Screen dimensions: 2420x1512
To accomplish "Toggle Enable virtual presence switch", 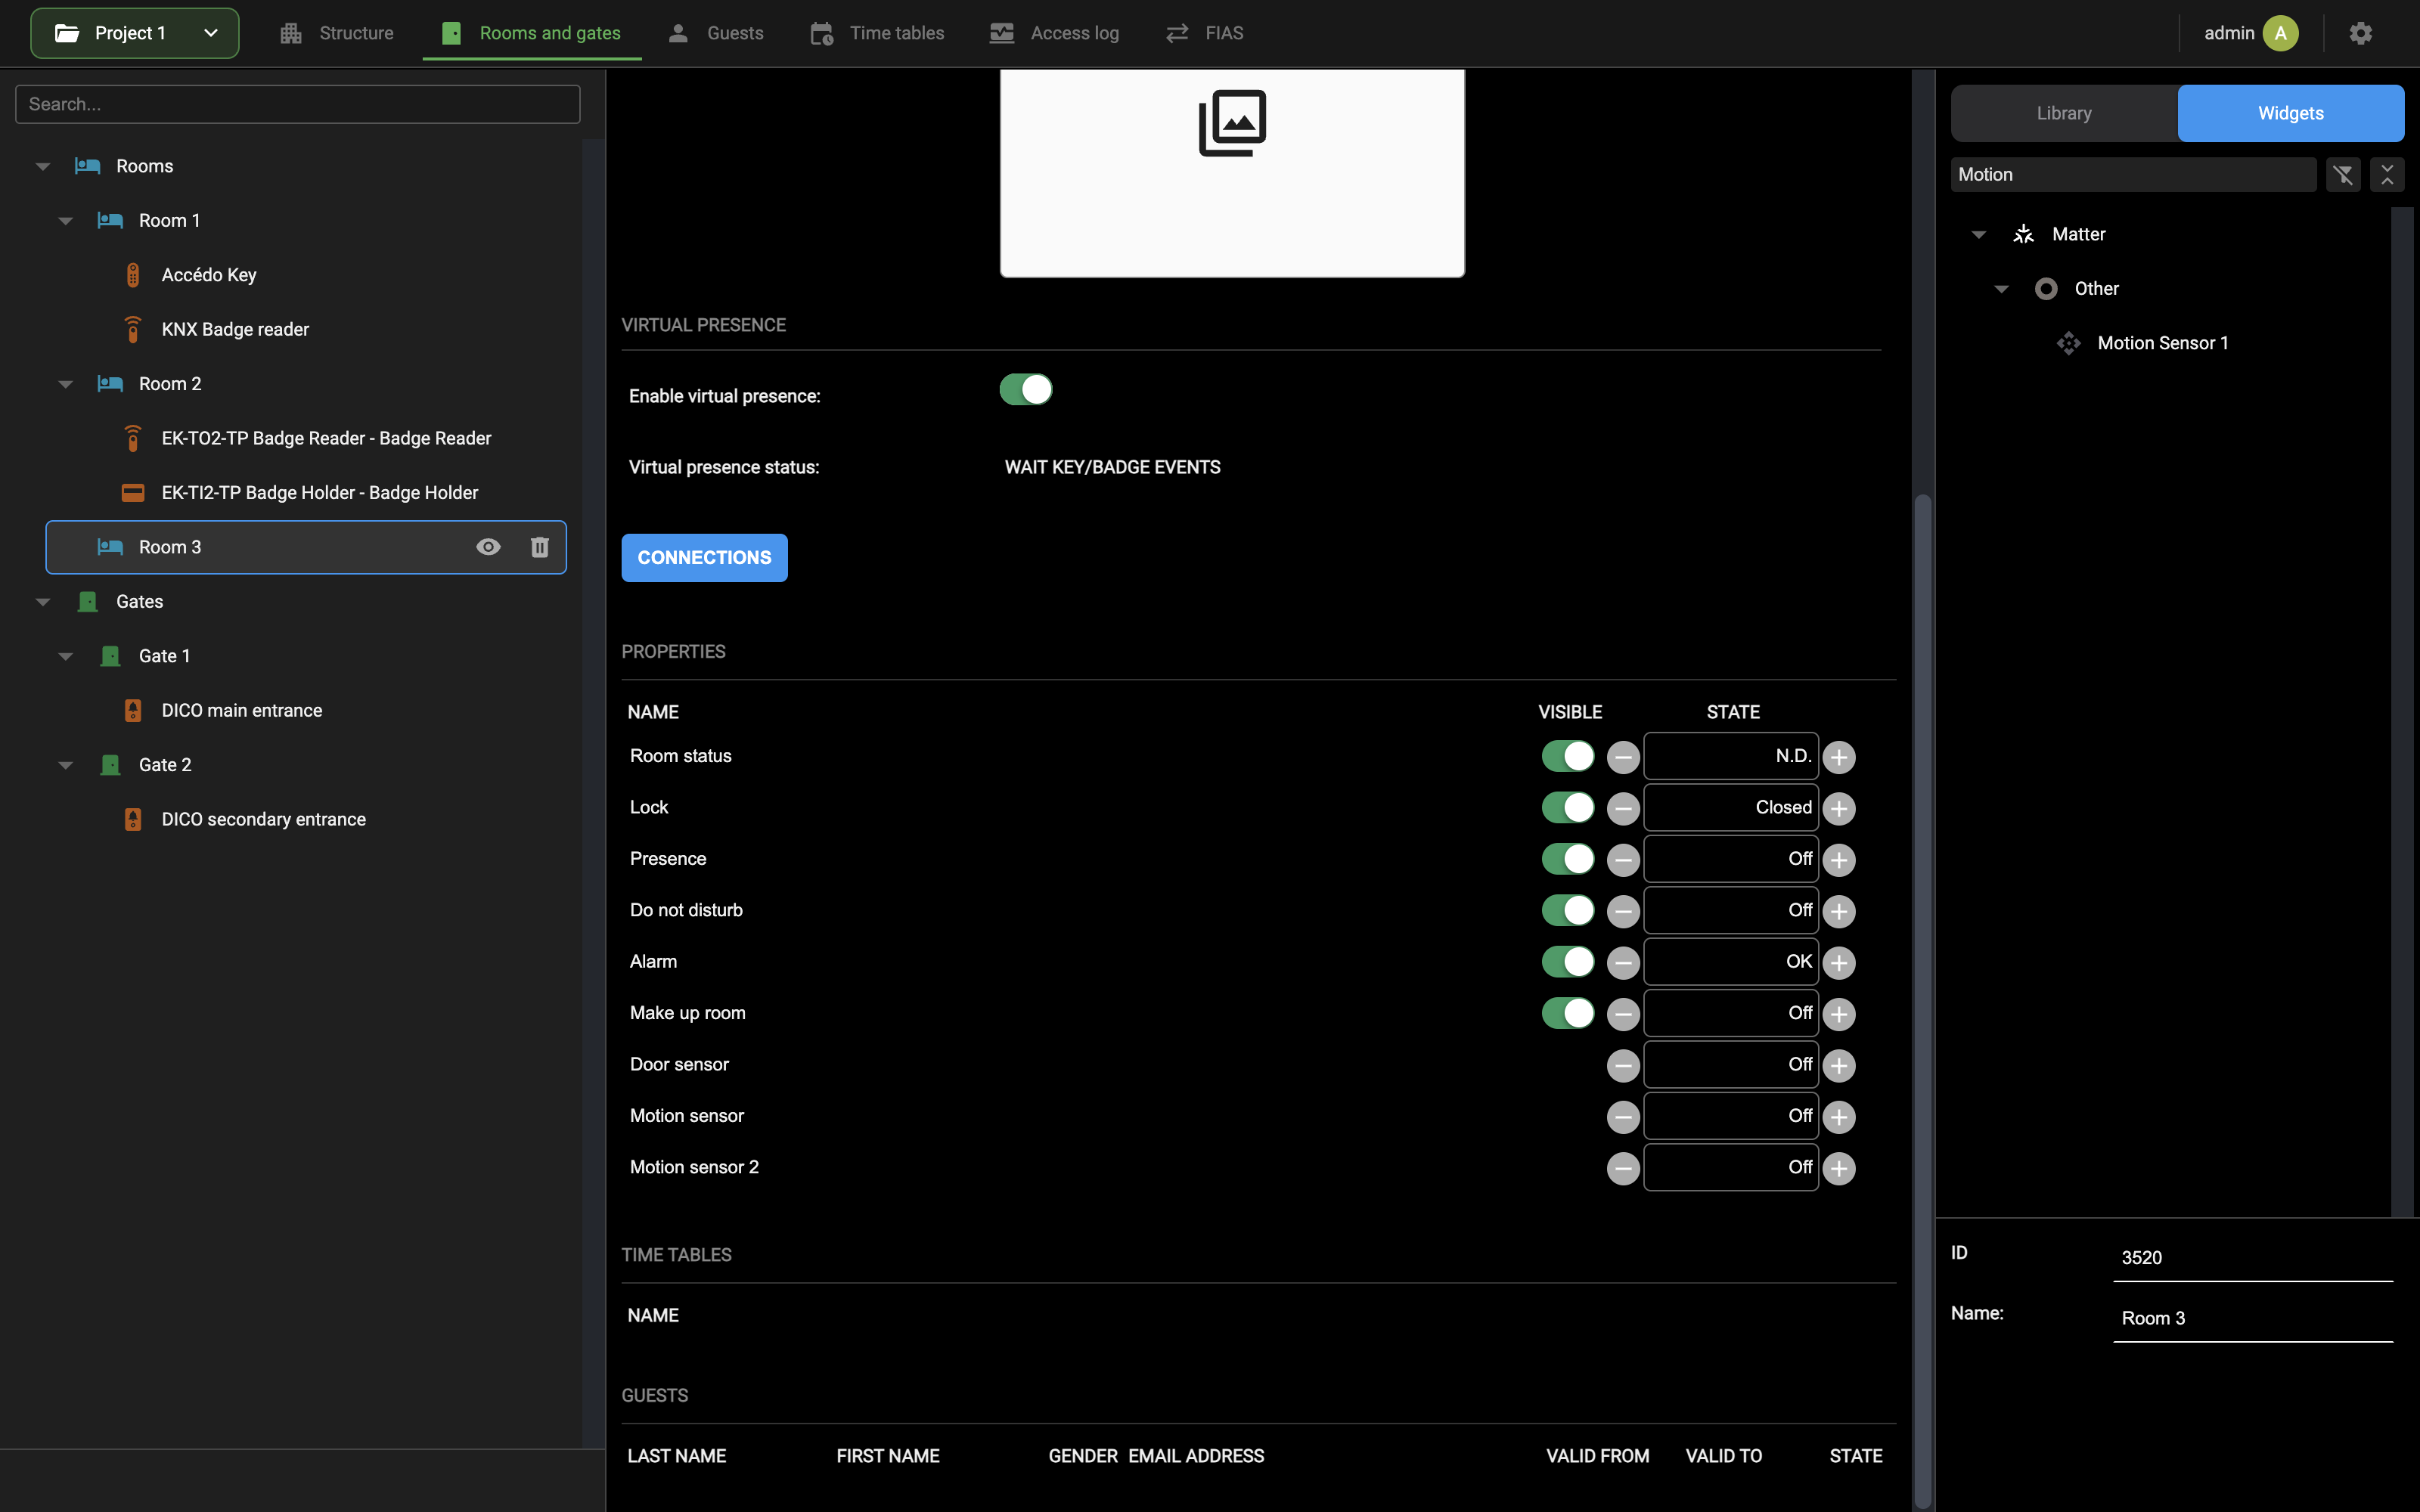I will pos(1026,389).
